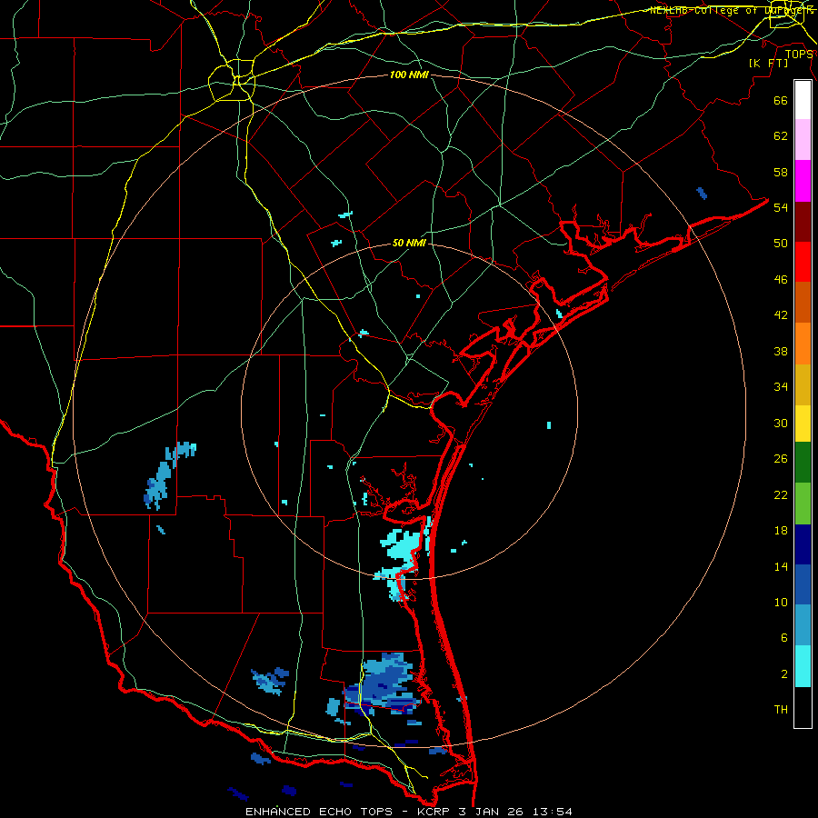Click the 14 legend value
This screenshot has height=818, width=818.
781,567
